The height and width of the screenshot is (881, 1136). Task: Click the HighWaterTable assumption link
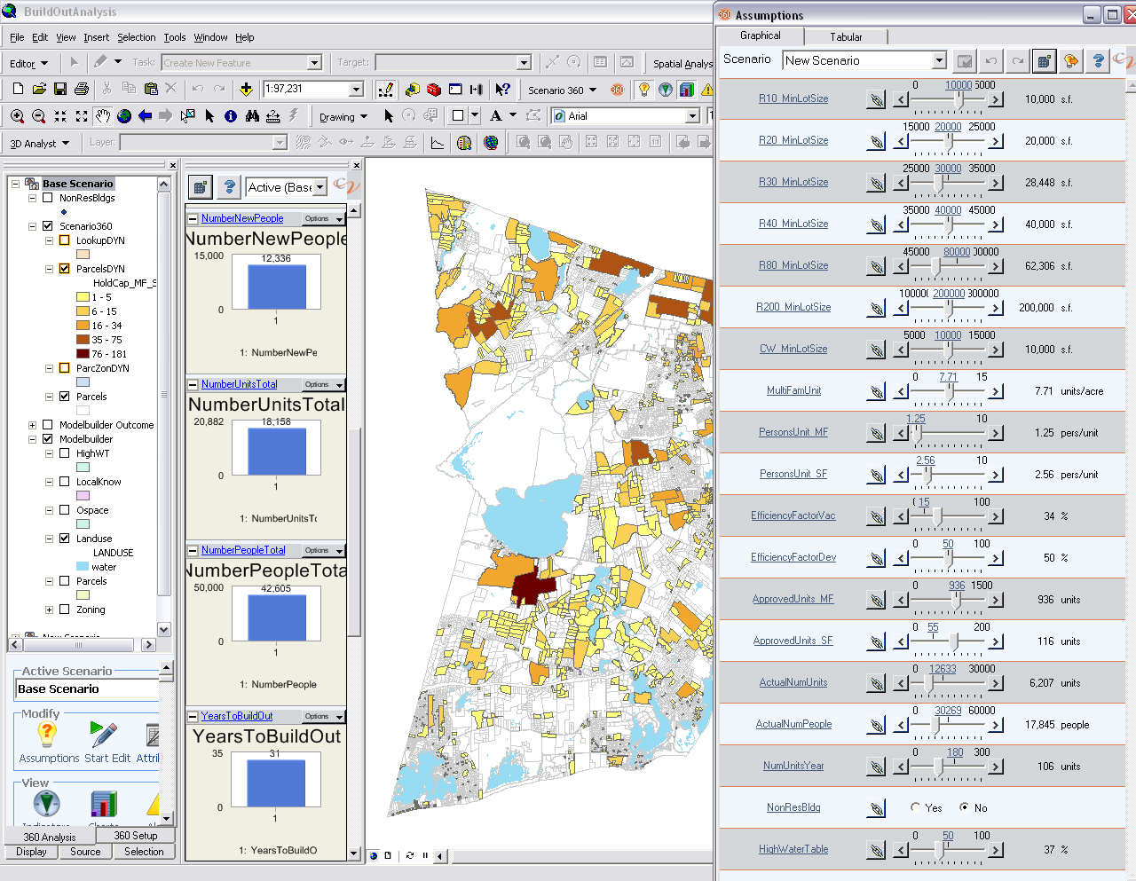[793, 849]
